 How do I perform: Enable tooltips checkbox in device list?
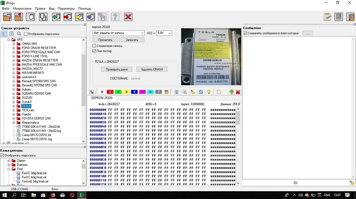(25, 34)
